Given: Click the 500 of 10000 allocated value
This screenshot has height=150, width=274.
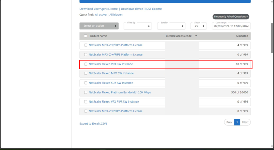Looking at the screenshot, I should pos(239,92).
